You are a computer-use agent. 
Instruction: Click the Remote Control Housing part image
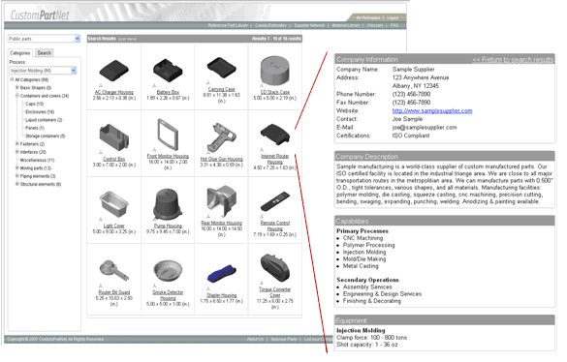pyautogui.click(x=275, y=201)
